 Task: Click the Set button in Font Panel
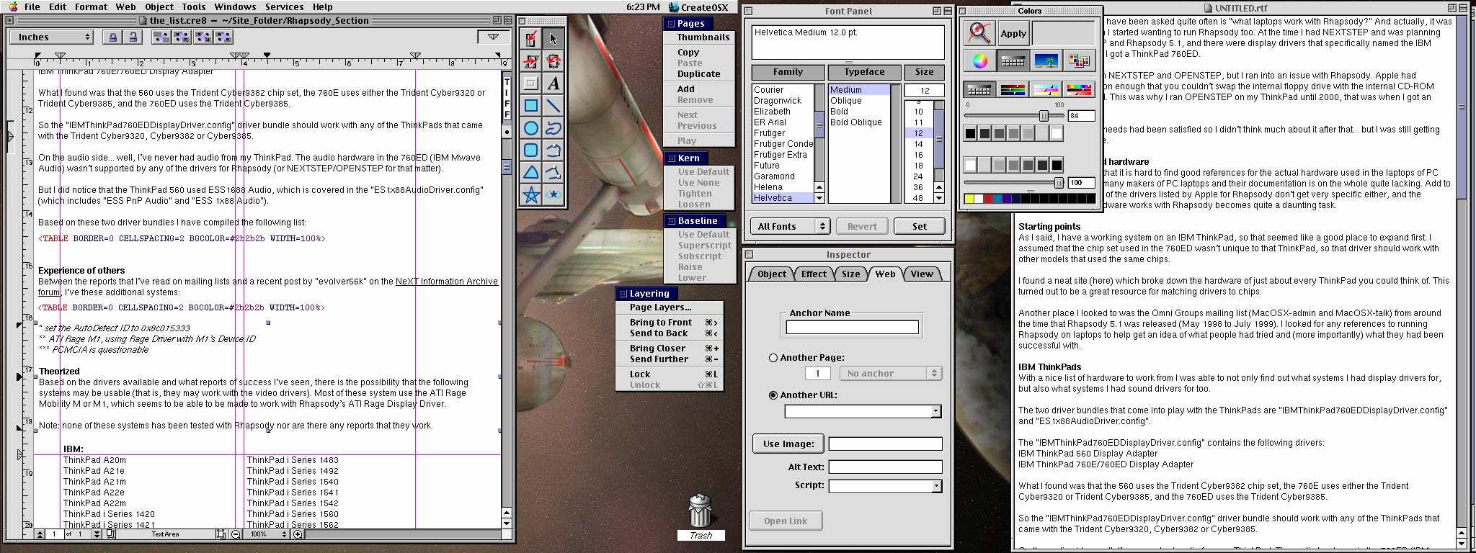coord(920,226)
